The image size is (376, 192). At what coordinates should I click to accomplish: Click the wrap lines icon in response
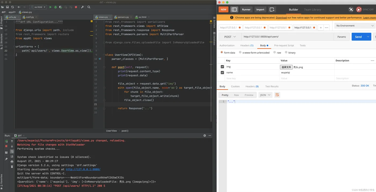tap(277, 95)
